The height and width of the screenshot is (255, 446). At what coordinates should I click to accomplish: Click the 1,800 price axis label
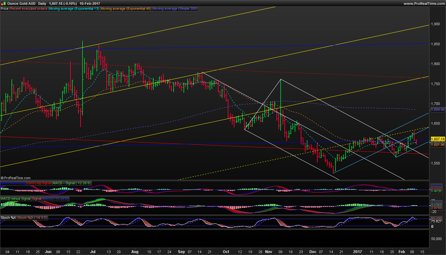(436, 64)
